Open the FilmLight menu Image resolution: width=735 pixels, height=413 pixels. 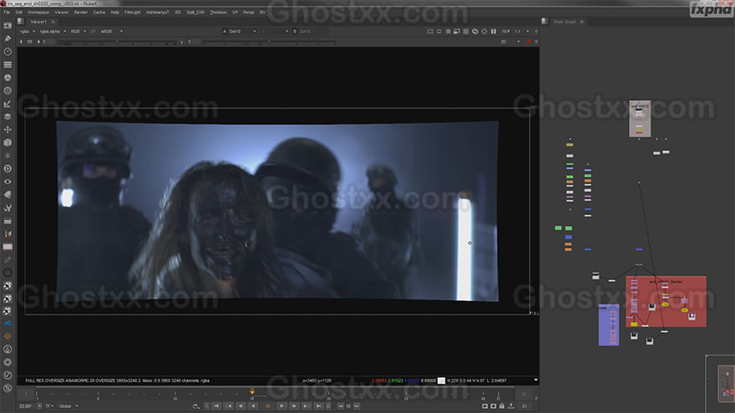click(x=132, y=13)
